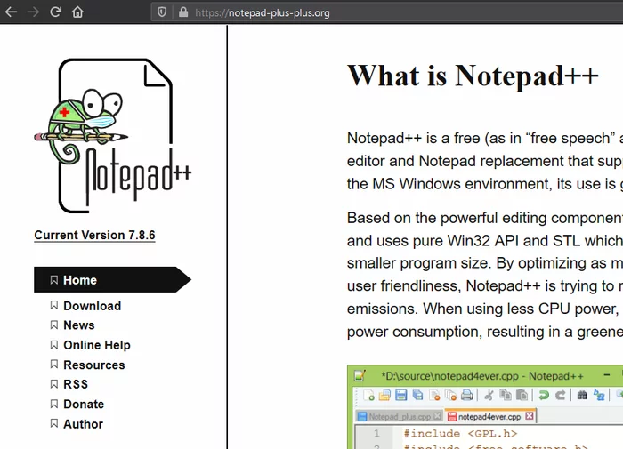This screenshot has height=449, width=623.
Task: Click the What is Notepad++ heading
Action: tap(473, 76)
